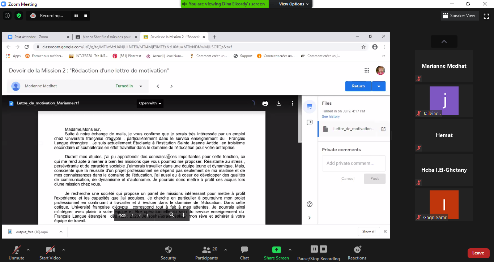Screen dimensions: 494x262
Task: Open the Reactions emoji menu
Action: pos(357,250)
